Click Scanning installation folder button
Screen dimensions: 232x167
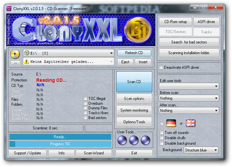pos(189,53)
